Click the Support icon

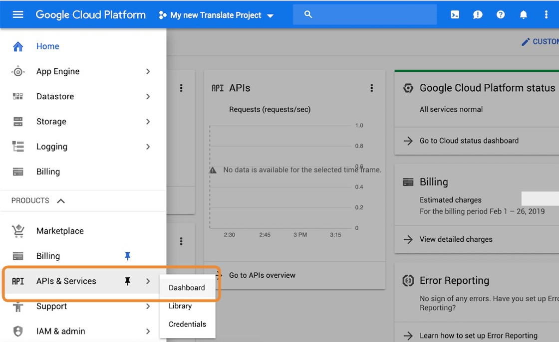point(18,307)
